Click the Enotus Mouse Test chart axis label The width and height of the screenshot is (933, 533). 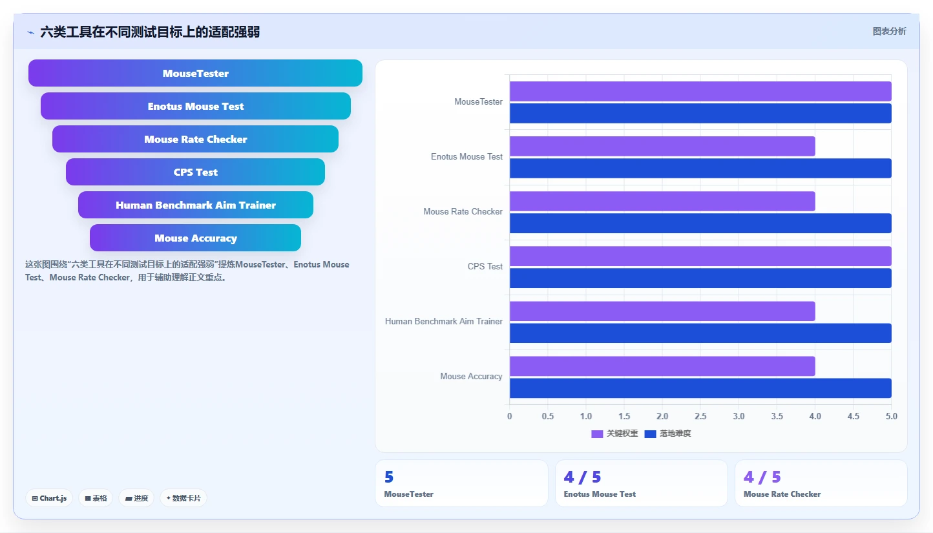pos(466,157)
